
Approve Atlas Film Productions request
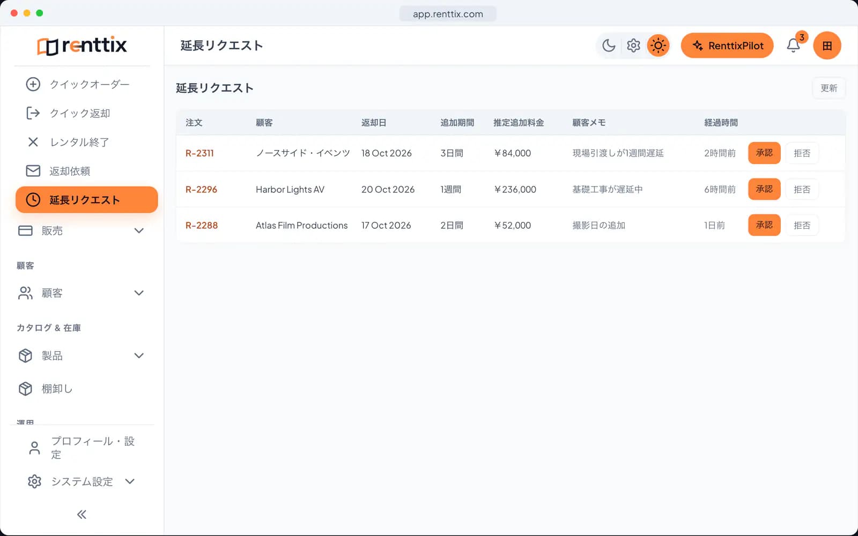point(764,225)
